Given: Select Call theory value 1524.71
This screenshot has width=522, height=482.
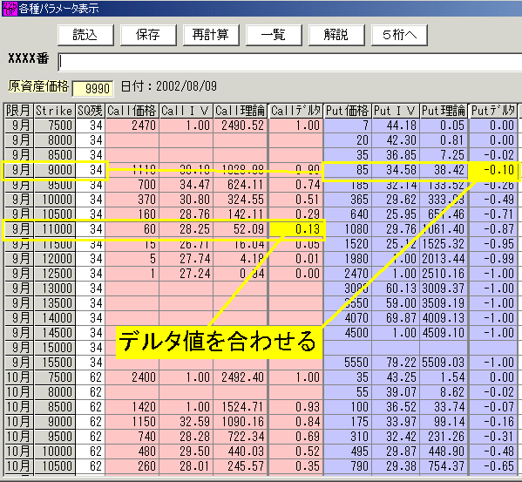Looking at the screenshot, I should tap(240, 407).
